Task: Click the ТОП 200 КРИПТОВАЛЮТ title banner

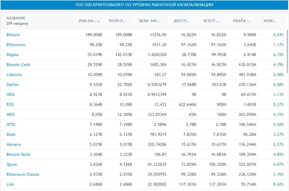Action: click(144, 5)
